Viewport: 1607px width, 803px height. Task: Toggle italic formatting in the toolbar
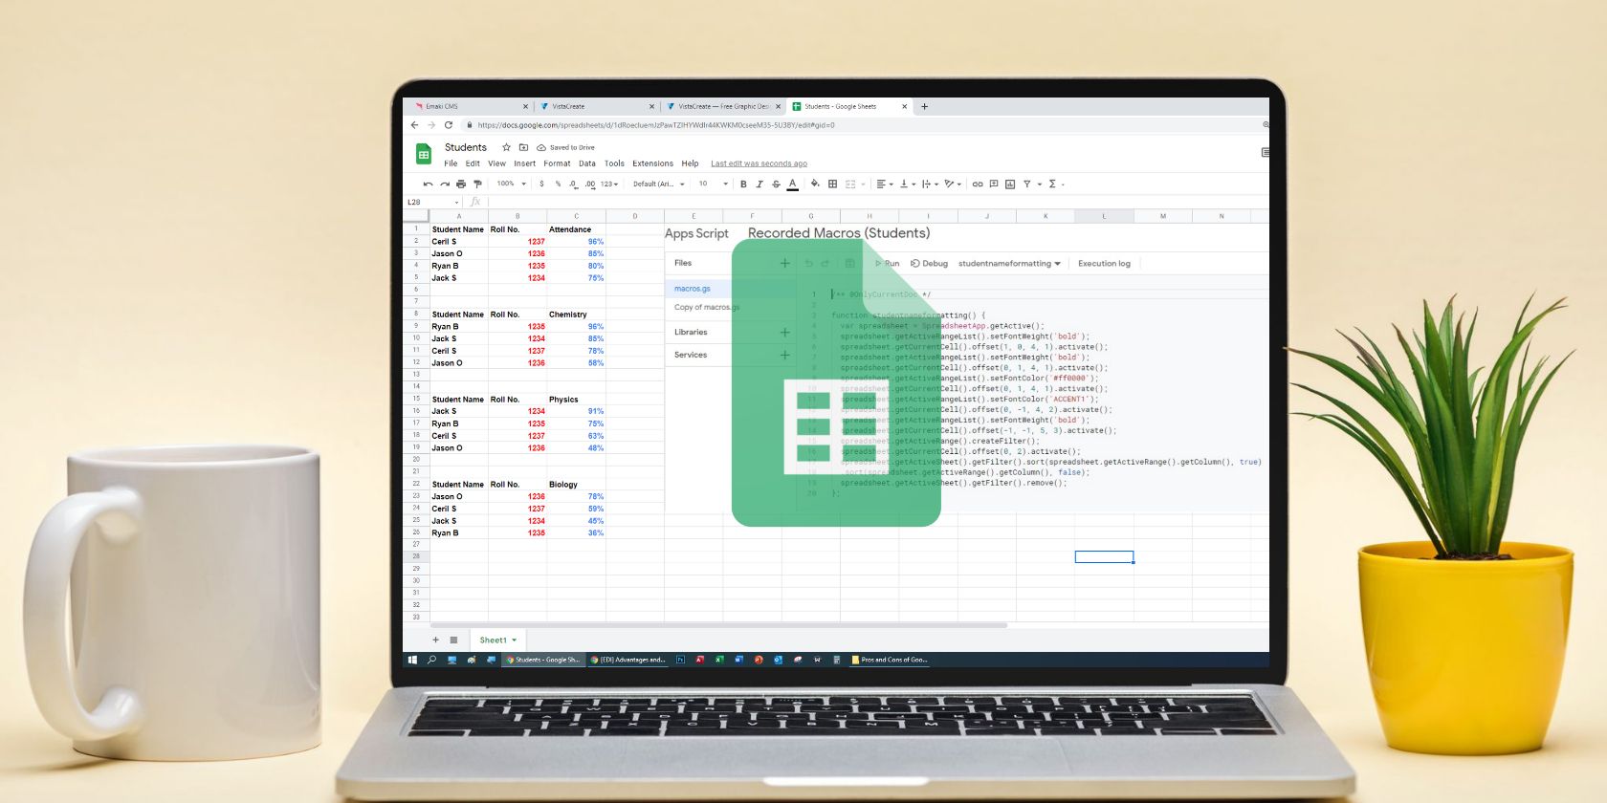pyautogui.click(x=759, y=184)
